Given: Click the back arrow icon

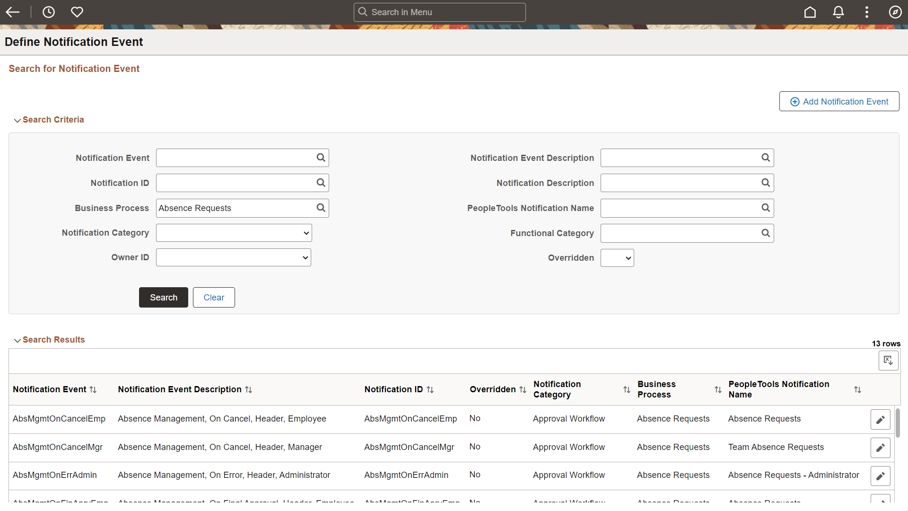Looking at the screenshot, I should pyautogui.click(x=13, y=12).
